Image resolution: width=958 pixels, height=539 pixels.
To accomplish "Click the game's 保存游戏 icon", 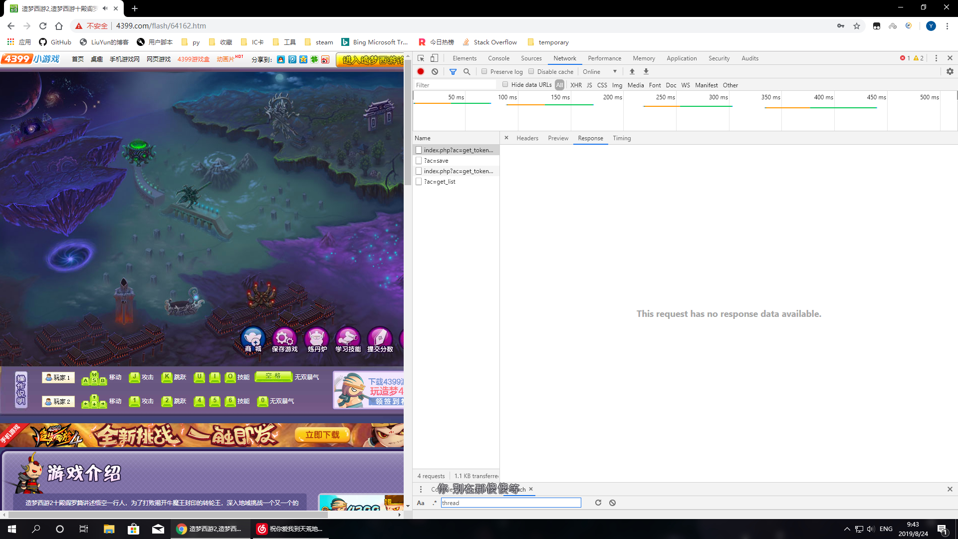I will [284, 340].
